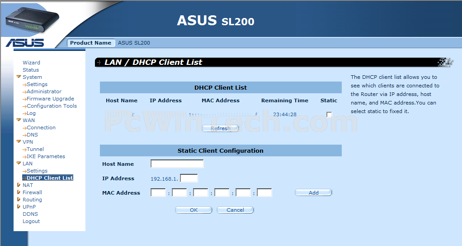Open LAN Settings submenu item
This screenshot has height=246, width=462.
coord(37,171)
